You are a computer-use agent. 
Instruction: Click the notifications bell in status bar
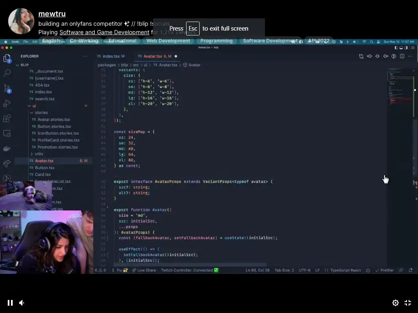pyautogui.click(x=411, y=270)
